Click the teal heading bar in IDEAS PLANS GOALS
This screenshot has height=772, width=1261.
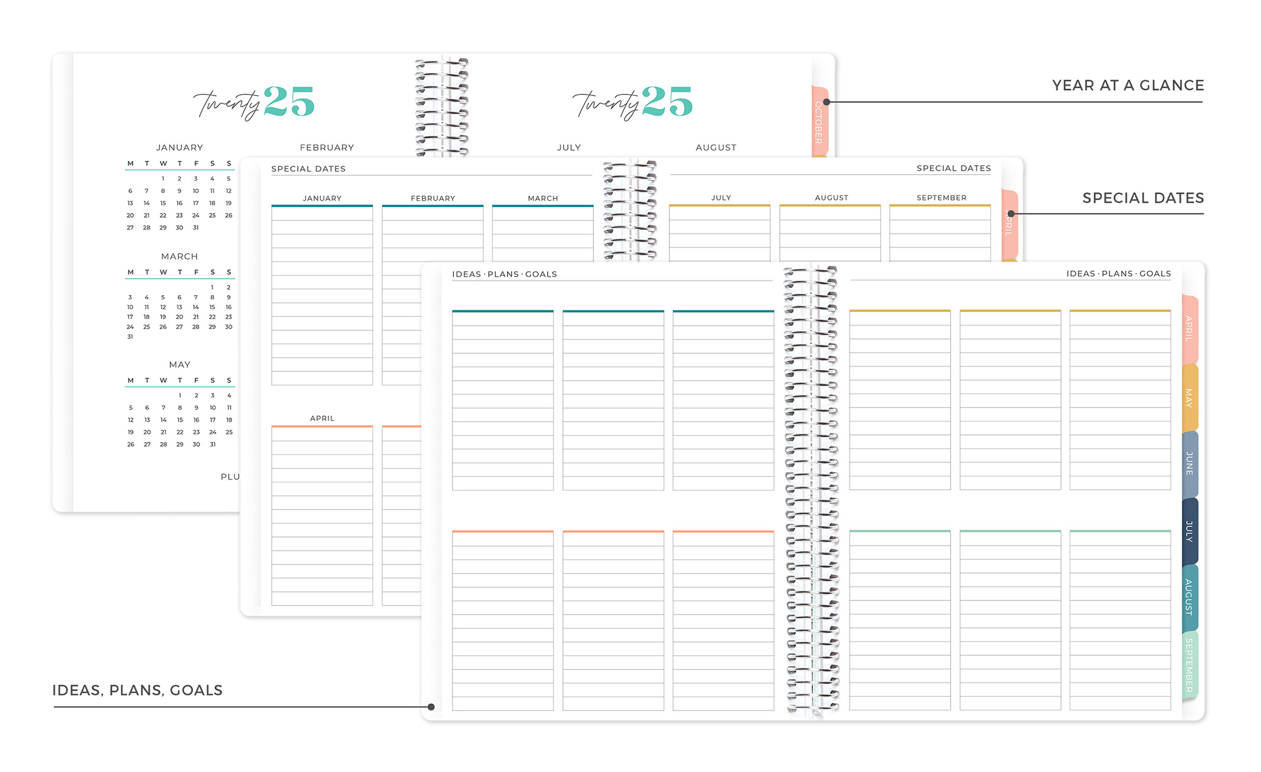[502, 311]
